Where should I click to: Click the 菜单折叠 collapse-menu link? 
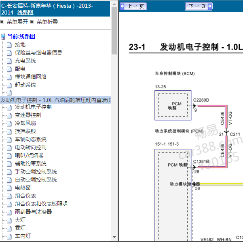[47, 22]
